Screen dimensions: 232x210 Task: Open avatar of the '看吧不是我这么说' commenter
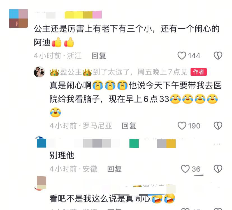(40, 183)
